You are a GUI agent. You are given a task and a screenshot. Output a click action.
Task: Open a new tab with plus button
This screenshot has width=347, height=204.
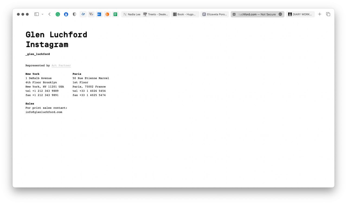pos(320,14)
